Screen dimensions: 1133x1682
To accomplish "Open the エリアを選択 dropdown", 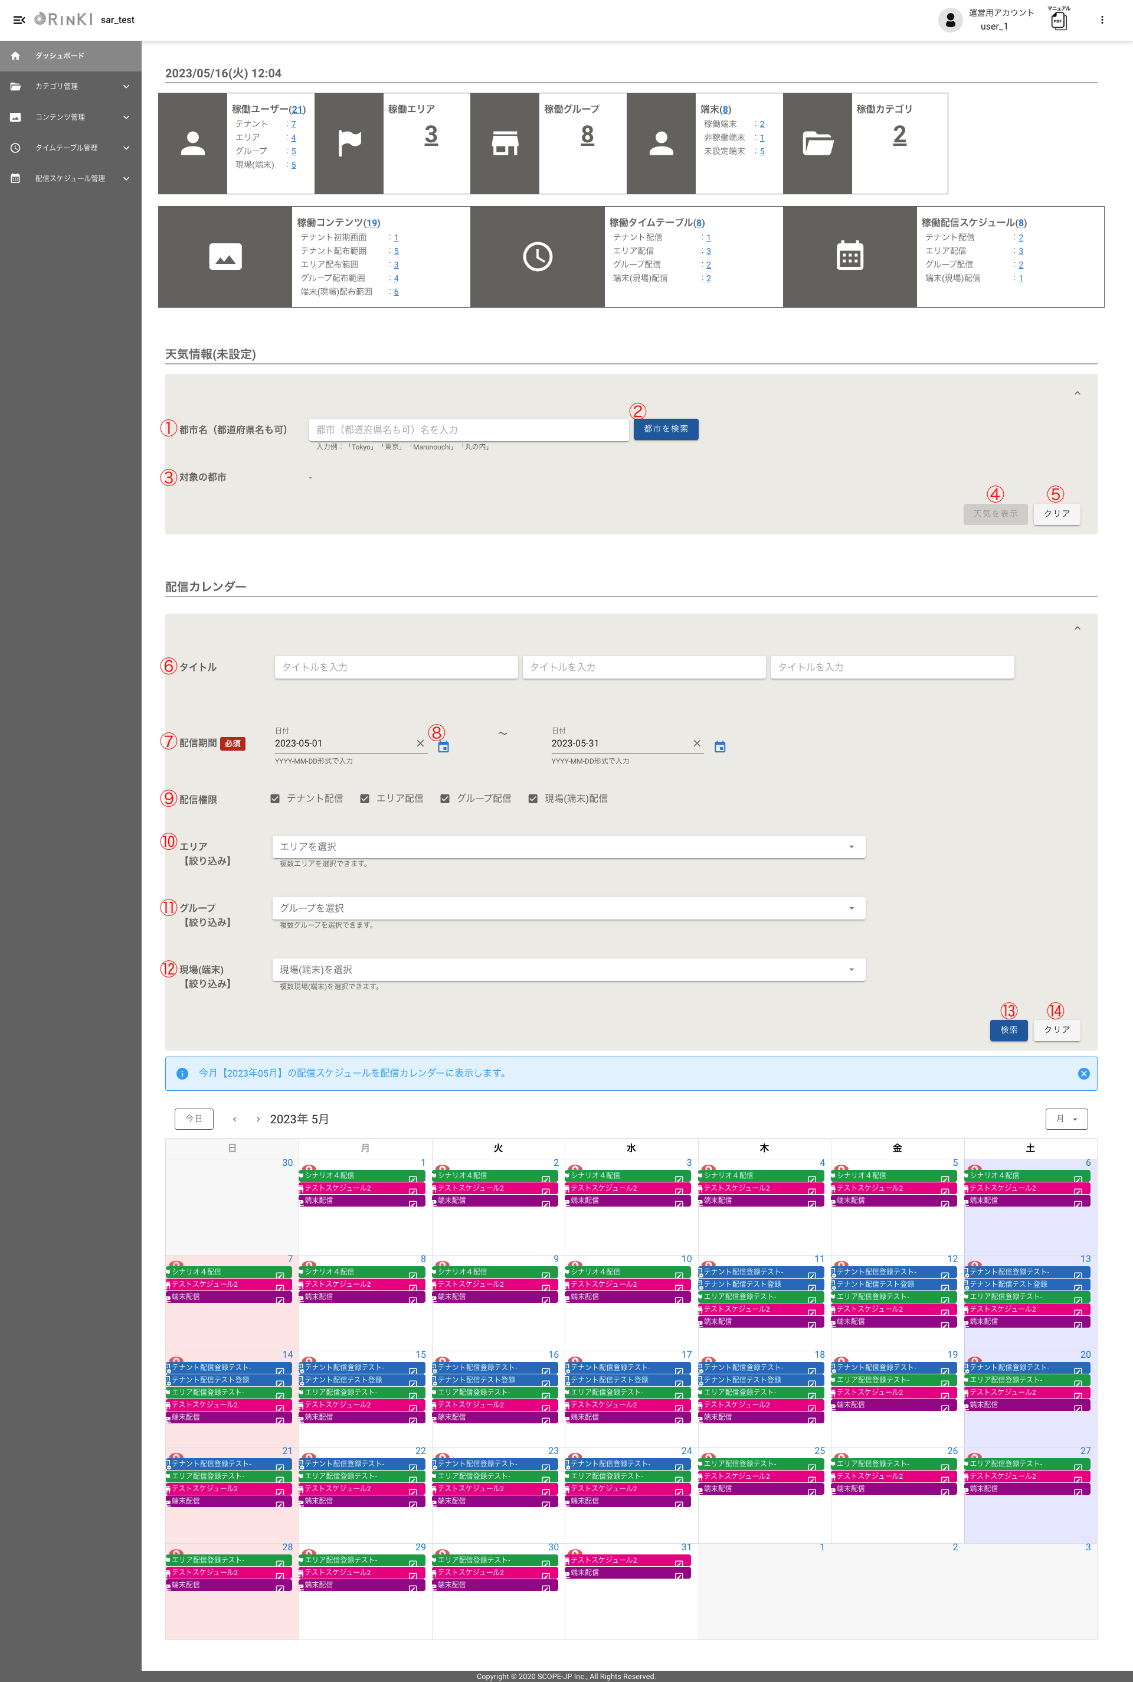I will point(568,847).
